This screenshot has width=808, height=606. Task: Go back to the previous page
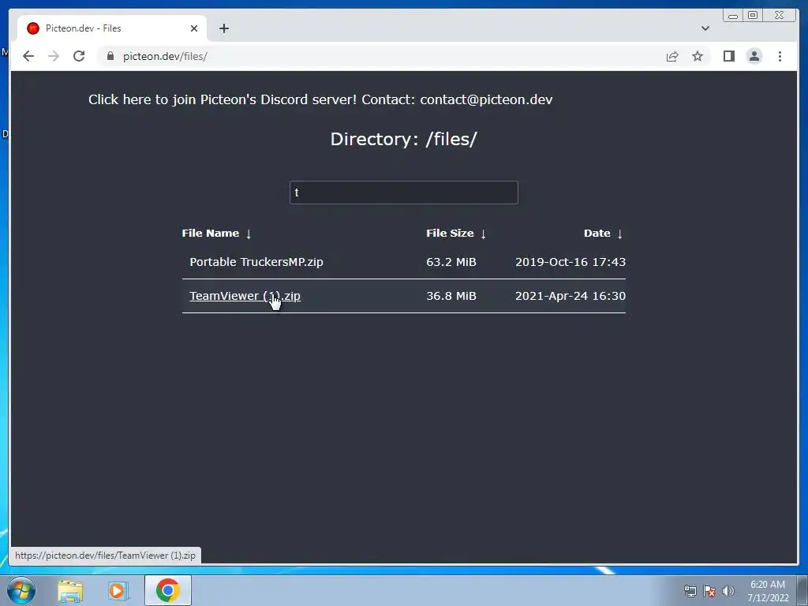(x=28, y=56)
